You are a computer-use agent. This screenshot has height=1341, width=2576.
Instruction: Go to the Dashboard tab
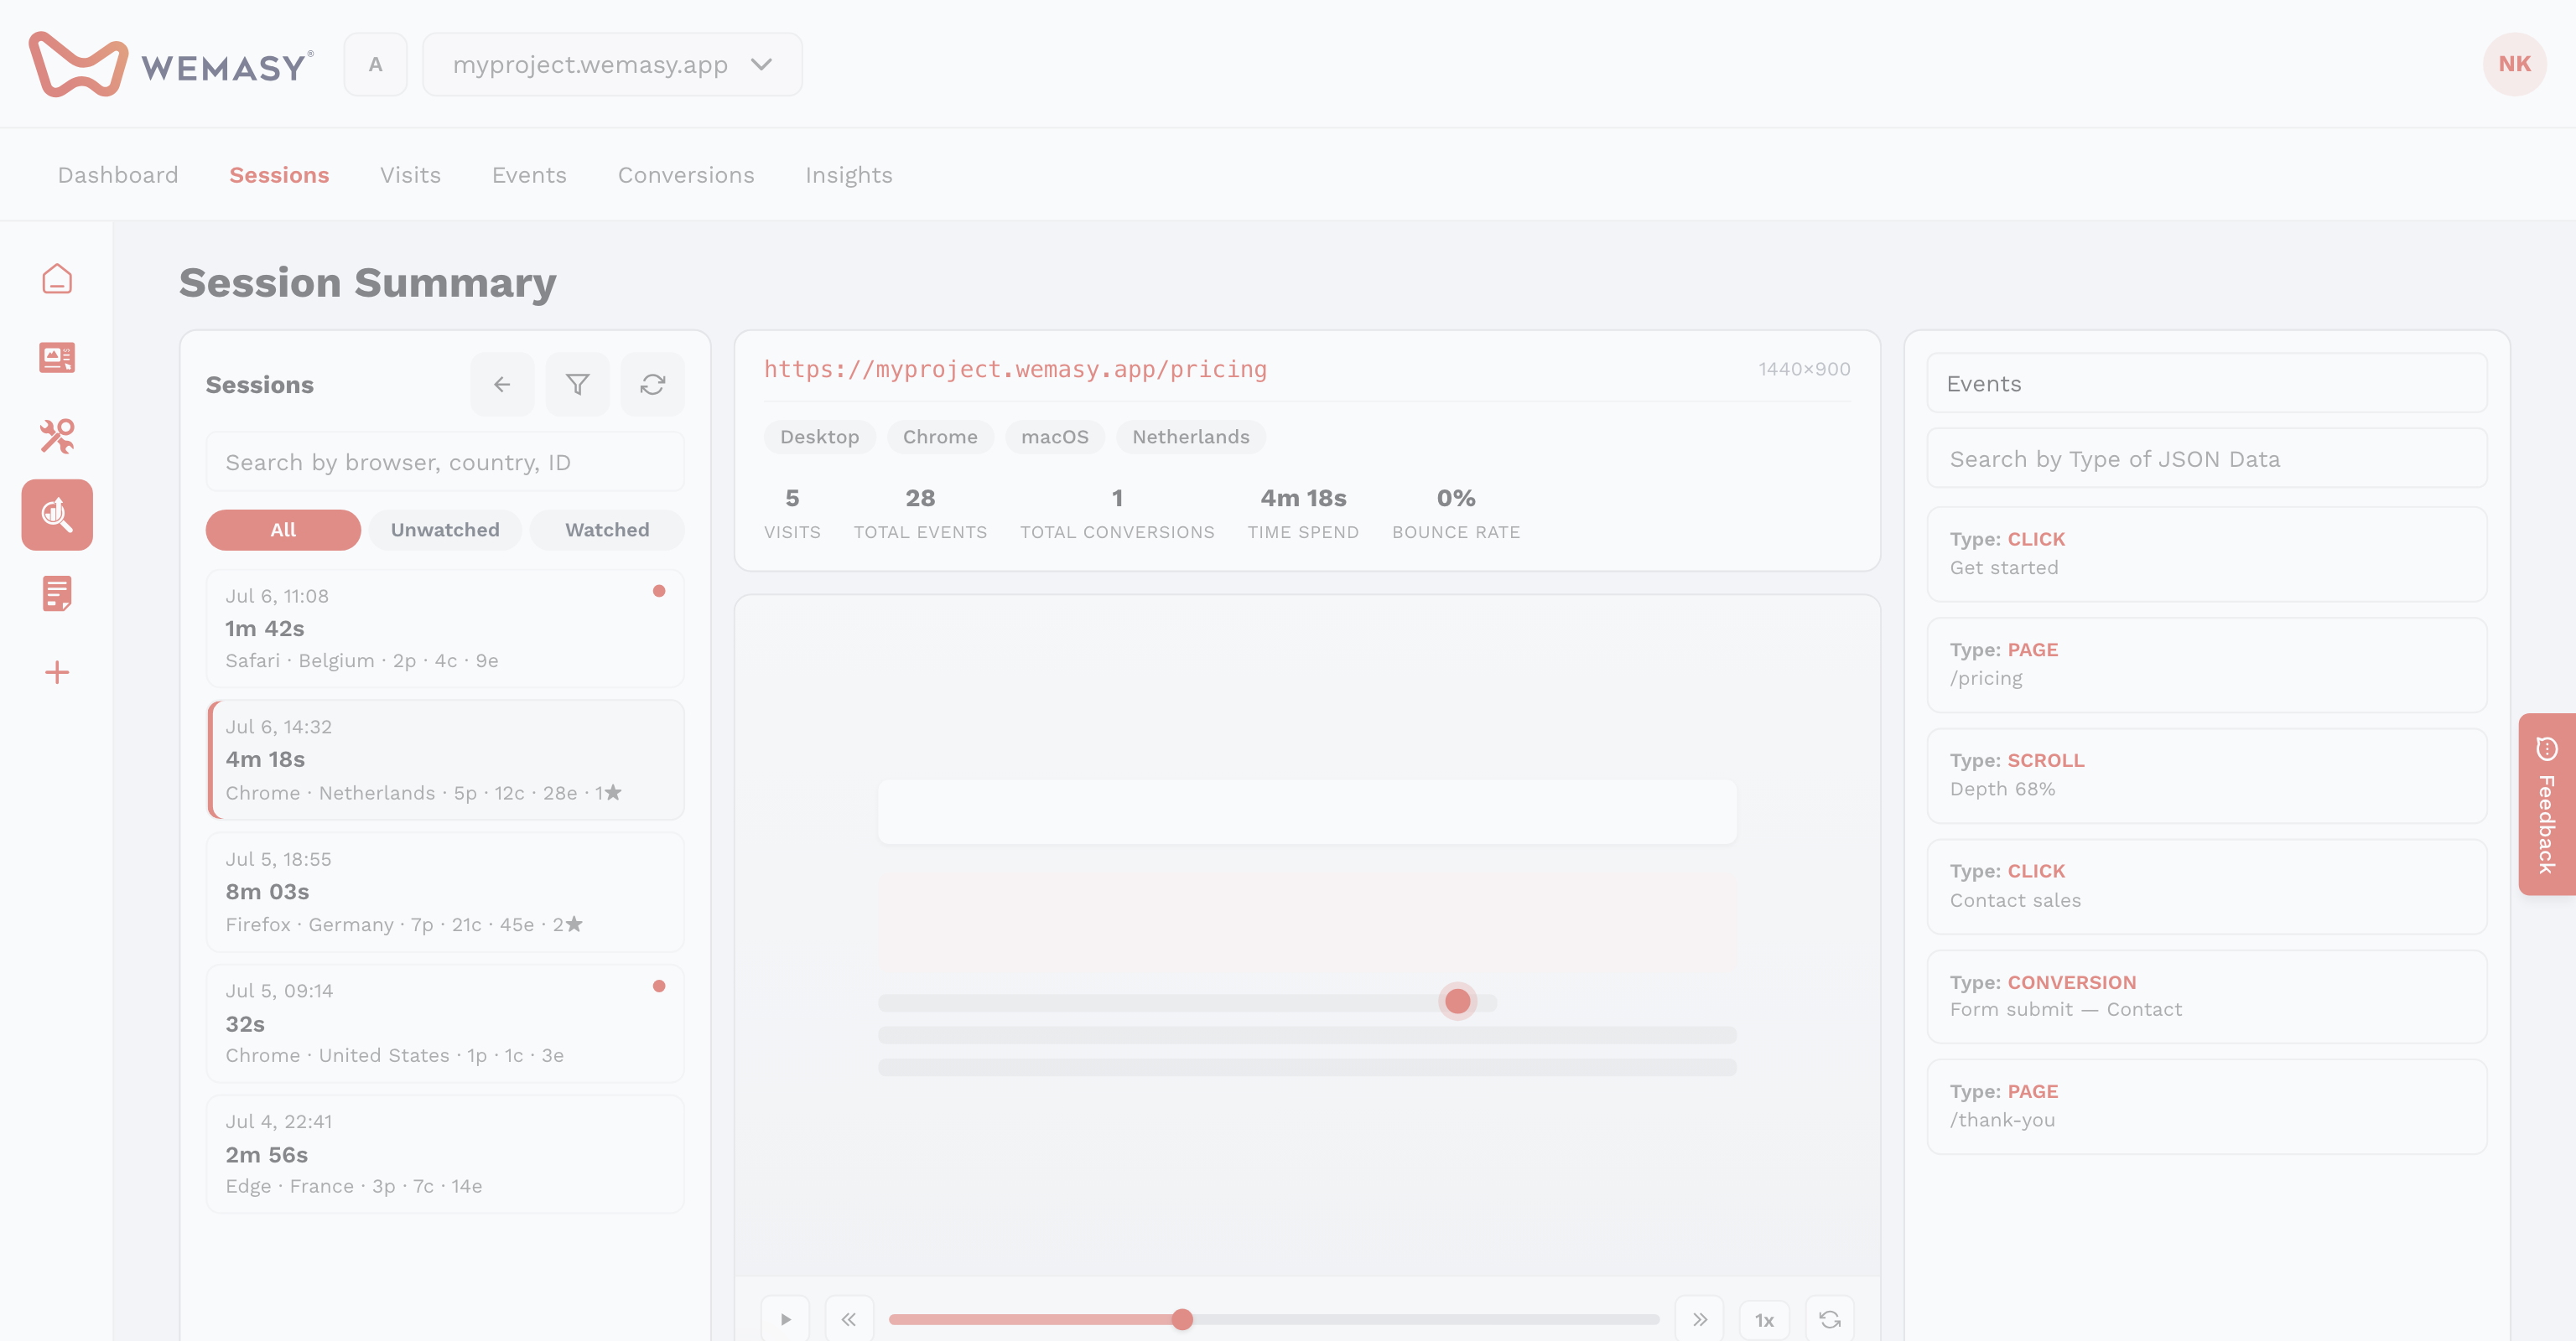coord(118,175)
